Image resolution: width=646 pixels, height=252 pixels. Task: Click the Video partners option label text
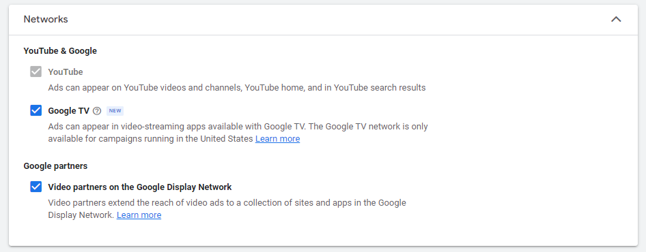[140, 187]
